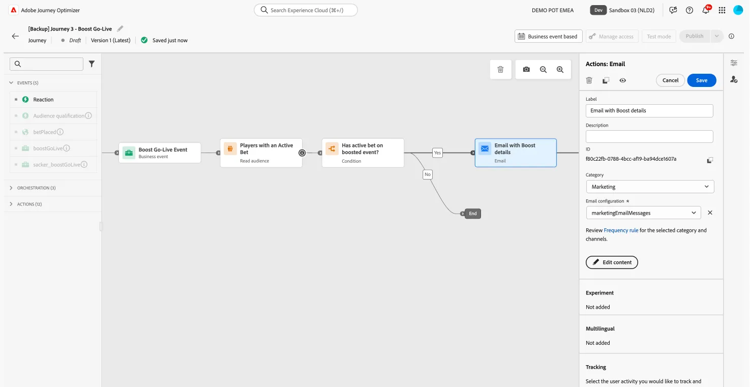Click the Manage access button
This screenshot has width=750, height=387.
click(x=612, y=36)
